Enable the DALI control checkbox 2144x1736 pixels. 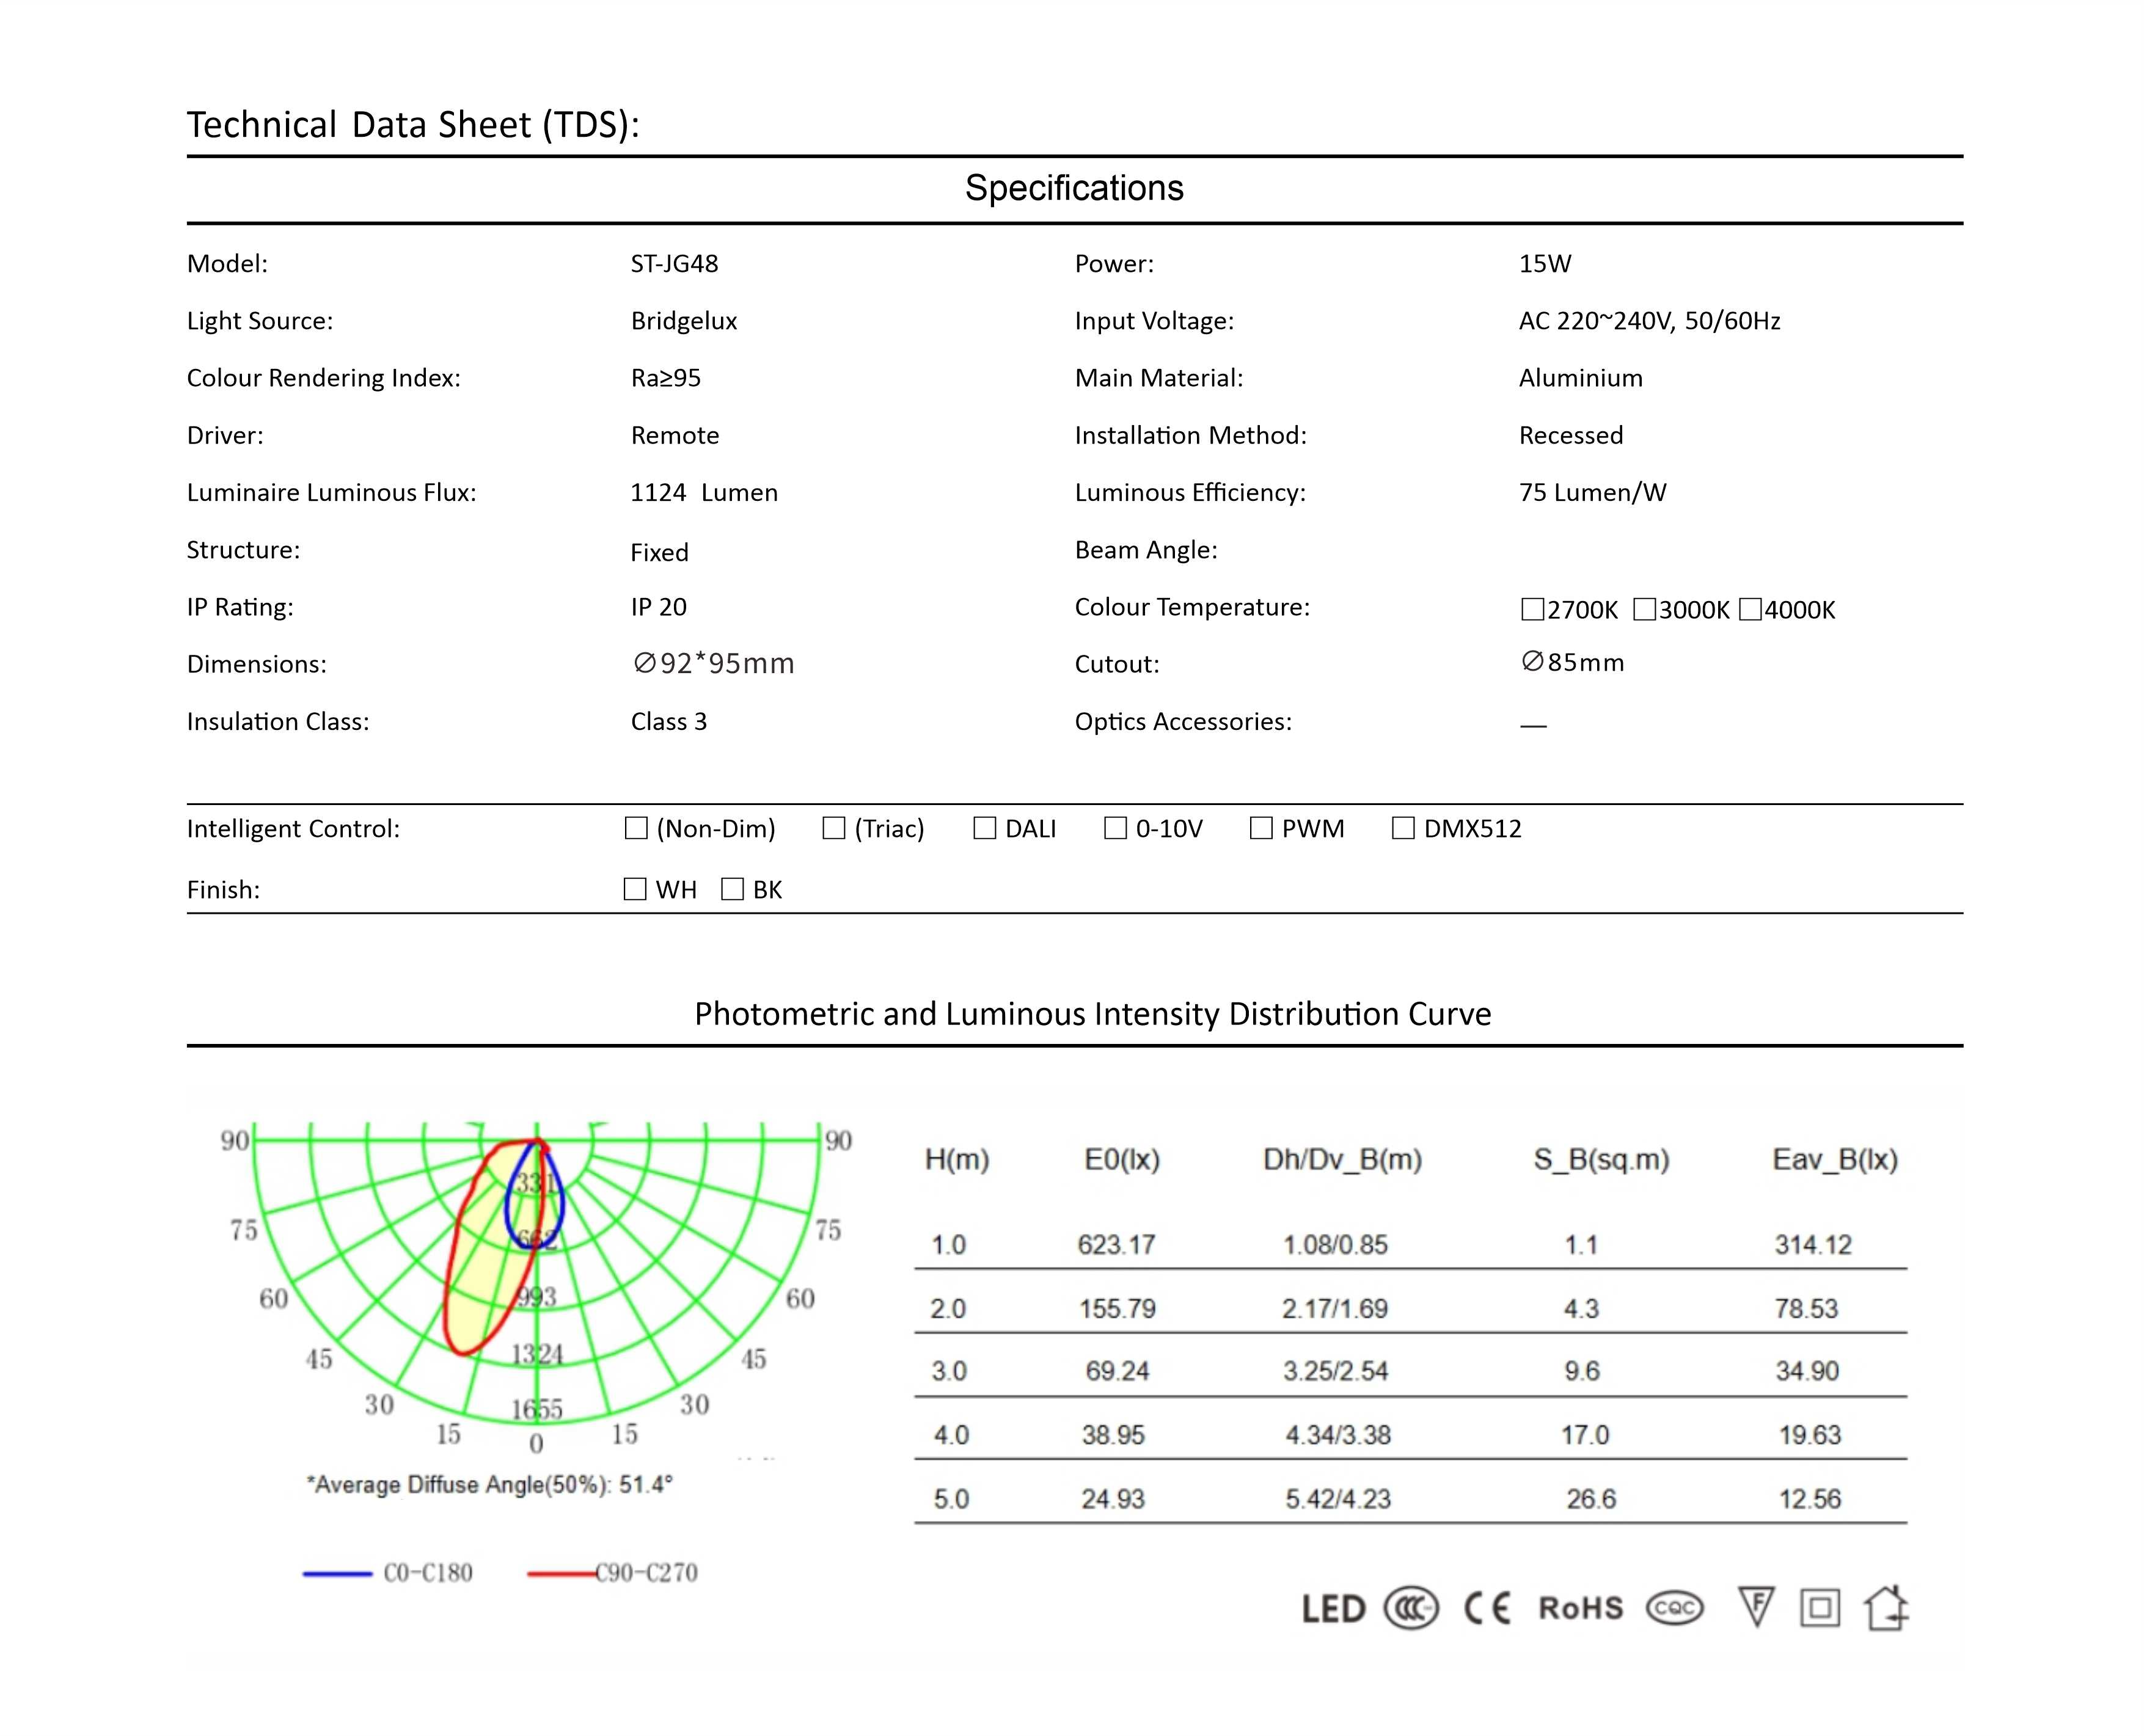(x=985, y=828)
